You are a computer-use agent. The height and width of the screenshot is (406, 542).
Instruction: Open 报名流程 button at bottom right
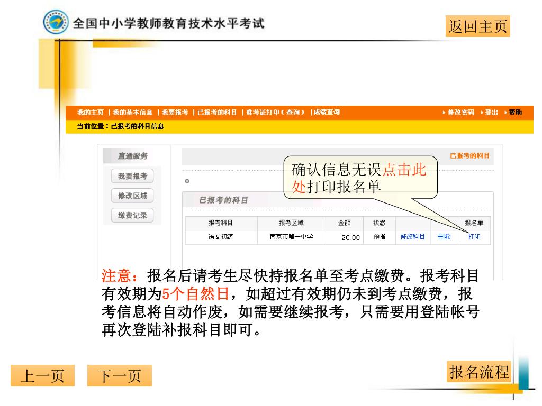[x=479, y=372]
